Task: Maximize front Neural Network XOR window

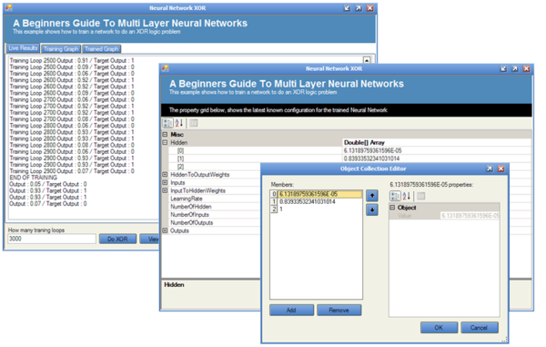Action: 515,68
